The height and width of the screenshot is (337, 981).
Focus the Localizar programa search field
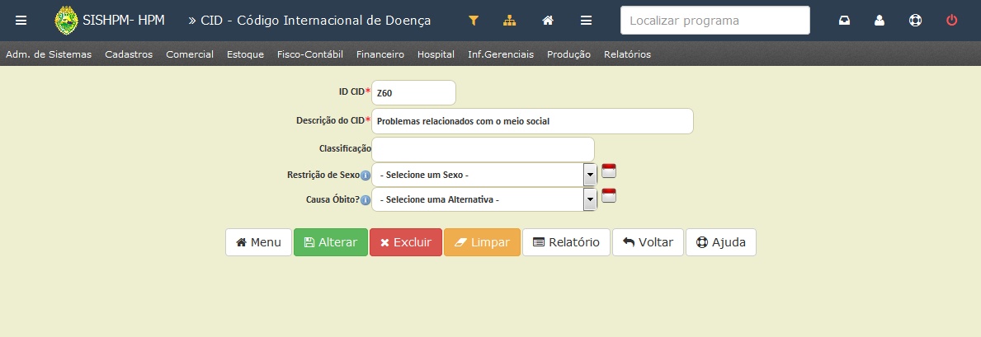point(715,20)
